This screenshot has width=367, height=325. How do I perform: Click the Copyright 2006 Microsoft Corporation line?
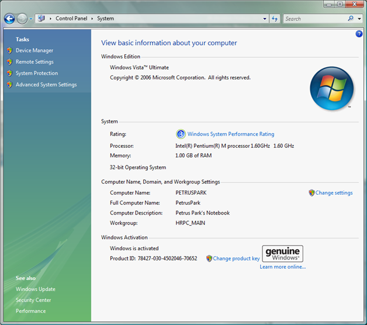click(x=180, y=78)
